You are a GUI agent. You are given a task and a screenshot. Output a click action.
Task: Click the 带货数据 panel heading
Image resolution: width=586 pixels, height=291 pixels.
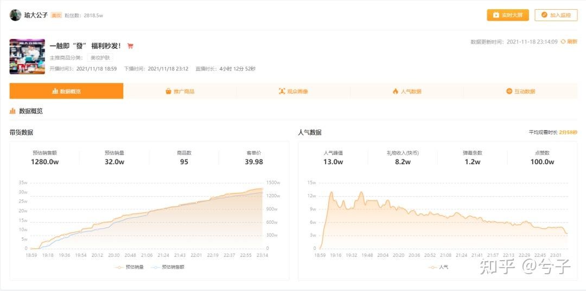point(21,132)
